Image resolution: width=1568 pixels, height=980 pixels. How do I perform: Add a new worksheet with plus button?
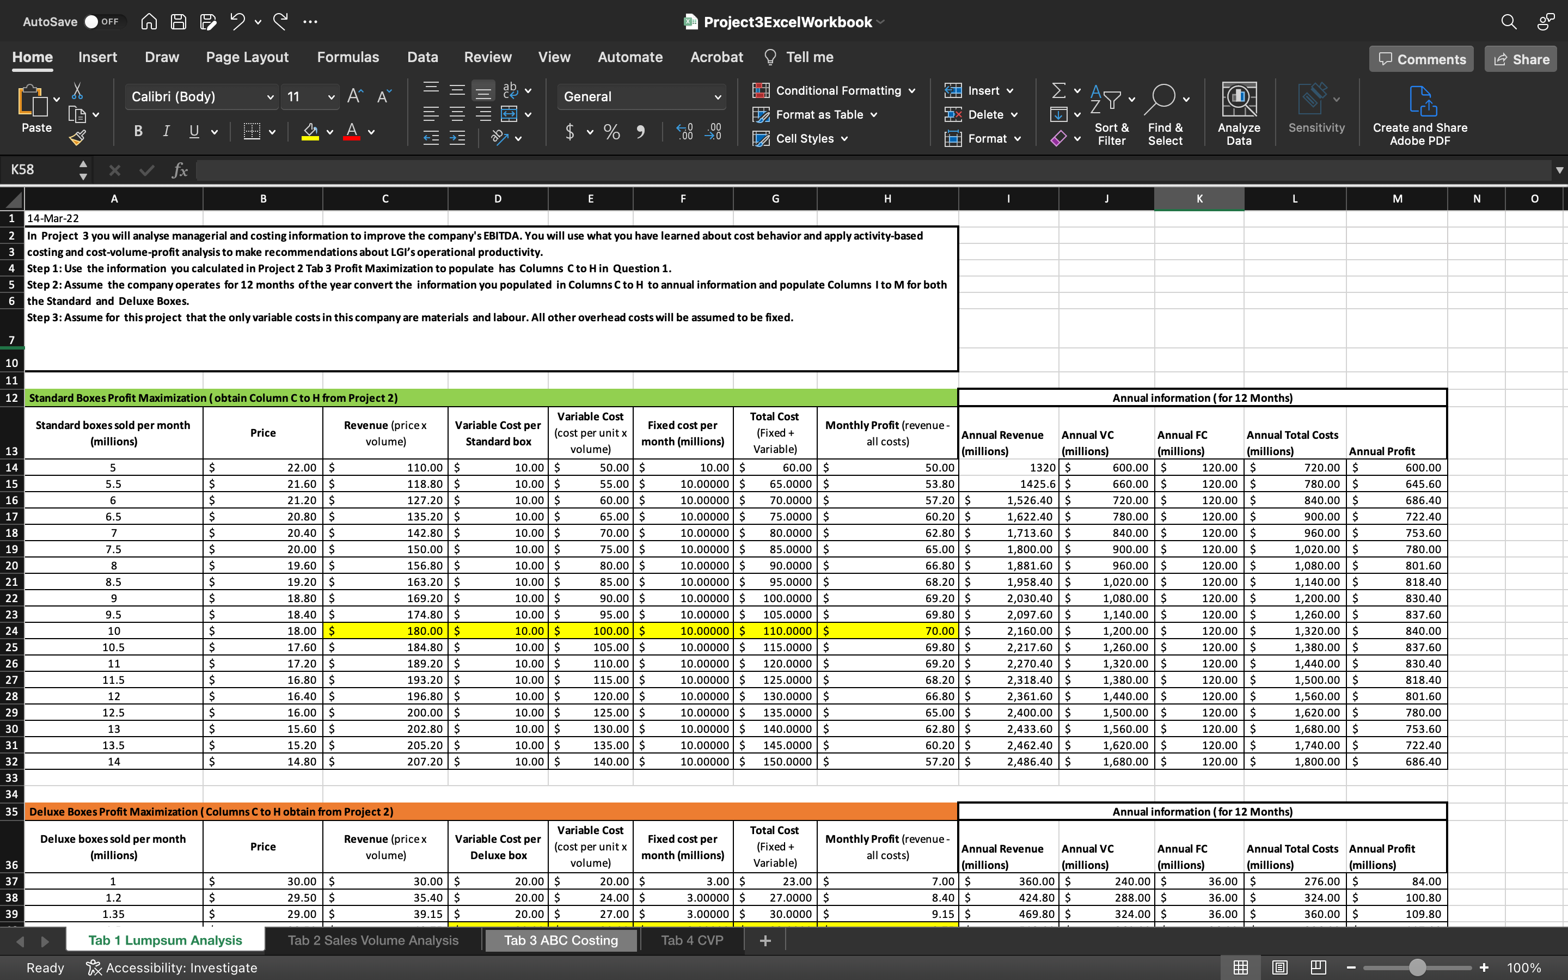point(764,940)
